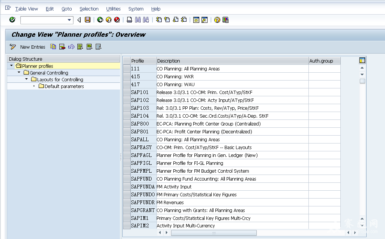Toggle Display/Change mode pencil icon
This screenshot has width=385, height=239.
(13, 46)
